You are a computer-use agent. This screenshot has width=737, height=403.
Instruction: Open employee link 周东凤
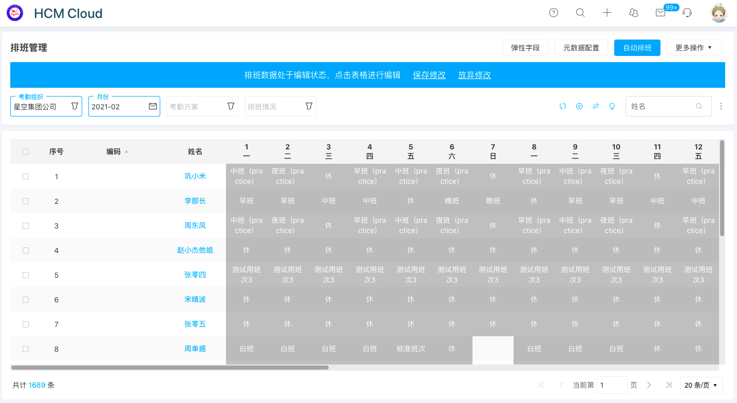pos(195,225)
